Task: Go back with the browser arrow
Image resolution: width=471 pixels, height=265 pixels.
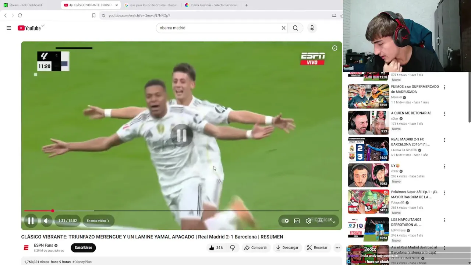Action: coord(6,15)
